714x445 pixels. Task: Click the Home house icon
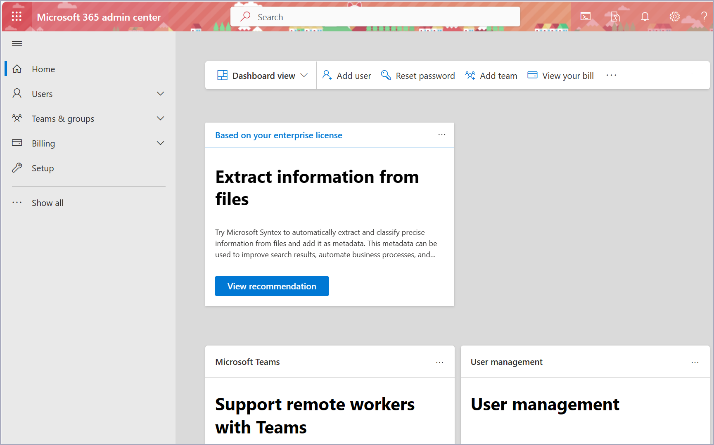[17, 69]
